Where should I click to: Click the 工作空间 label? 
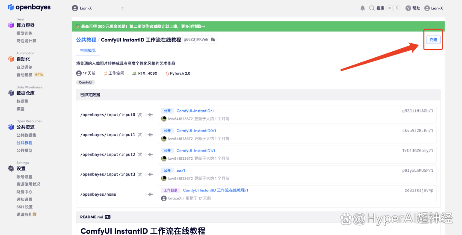[x=116, y=73]
